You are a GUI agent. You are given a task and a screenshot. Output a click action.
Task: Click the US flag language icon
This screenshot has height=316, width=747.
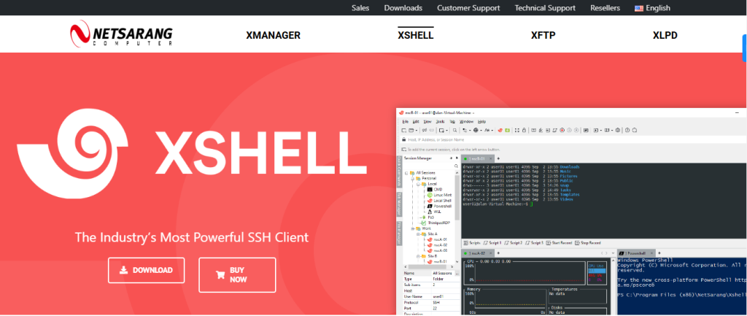[x=639, y=8]
